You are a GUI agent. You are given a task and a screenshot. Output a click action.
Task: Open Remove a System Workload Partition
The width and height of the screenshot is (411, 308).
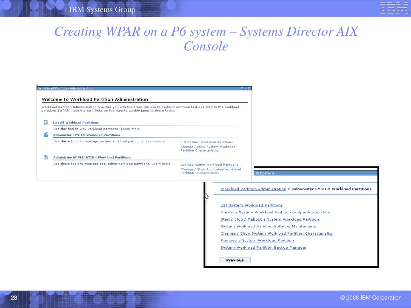[x=257, y=241]
